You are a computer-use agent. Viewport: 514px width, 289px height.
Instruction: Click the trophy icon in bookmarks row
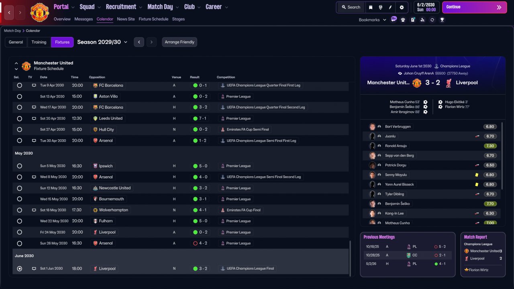click(442, 20)
